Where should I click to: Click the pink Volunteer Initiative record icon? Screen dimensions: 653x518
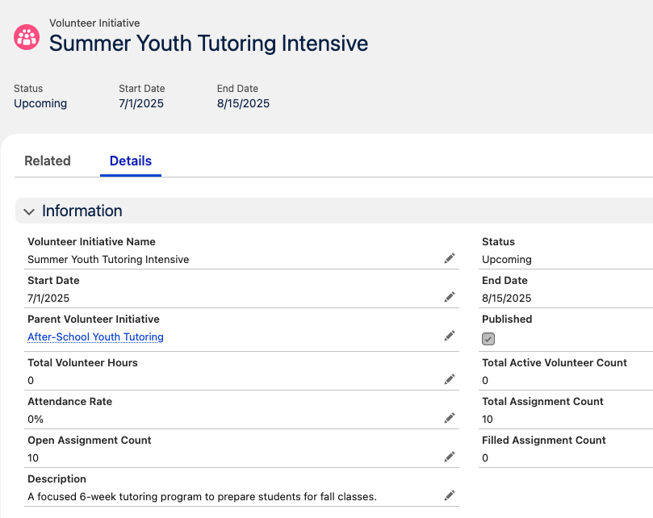pos(26,36)
